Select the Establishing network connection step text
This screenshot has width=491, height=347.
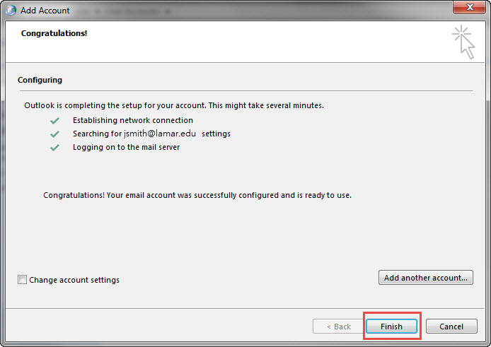[x=132, y=121]
